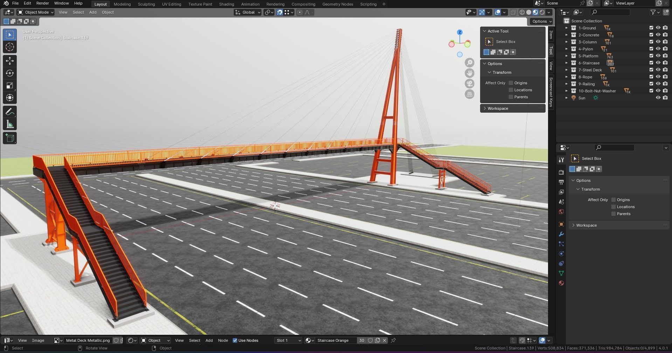Select the Cursor tool in left toolbar
The height and width of the screenshot is (353, 672).
pos(10,47)
